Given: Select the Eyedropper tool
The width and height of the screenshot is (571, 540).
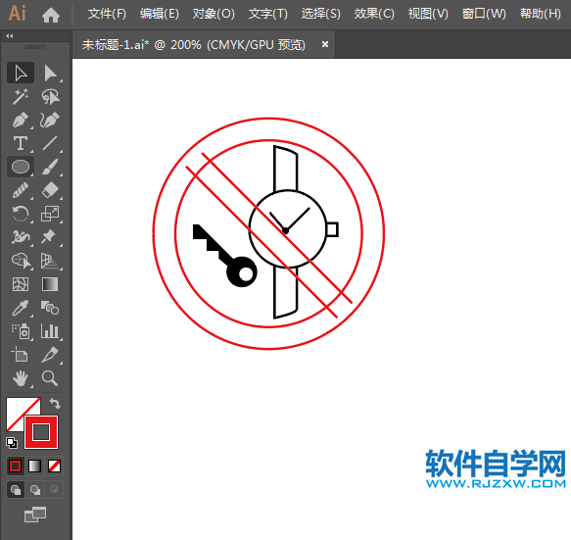Looking at the screenshot, I should (21, 308).
